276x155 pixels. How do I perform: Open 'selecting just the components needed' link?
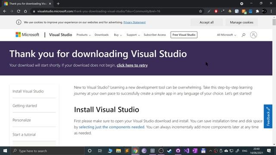pos(112,127)
